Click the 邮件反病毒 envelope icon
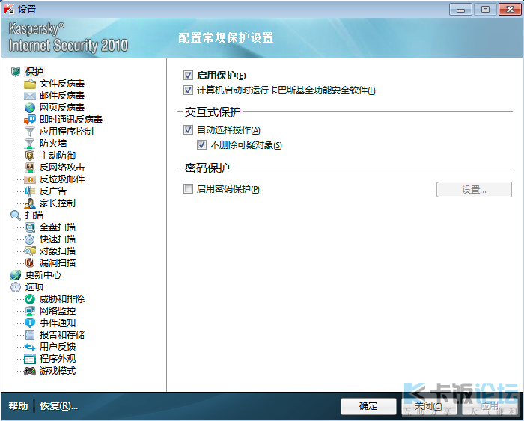The width and height of the screenshot is (524, 421). [x=30, y=96]
